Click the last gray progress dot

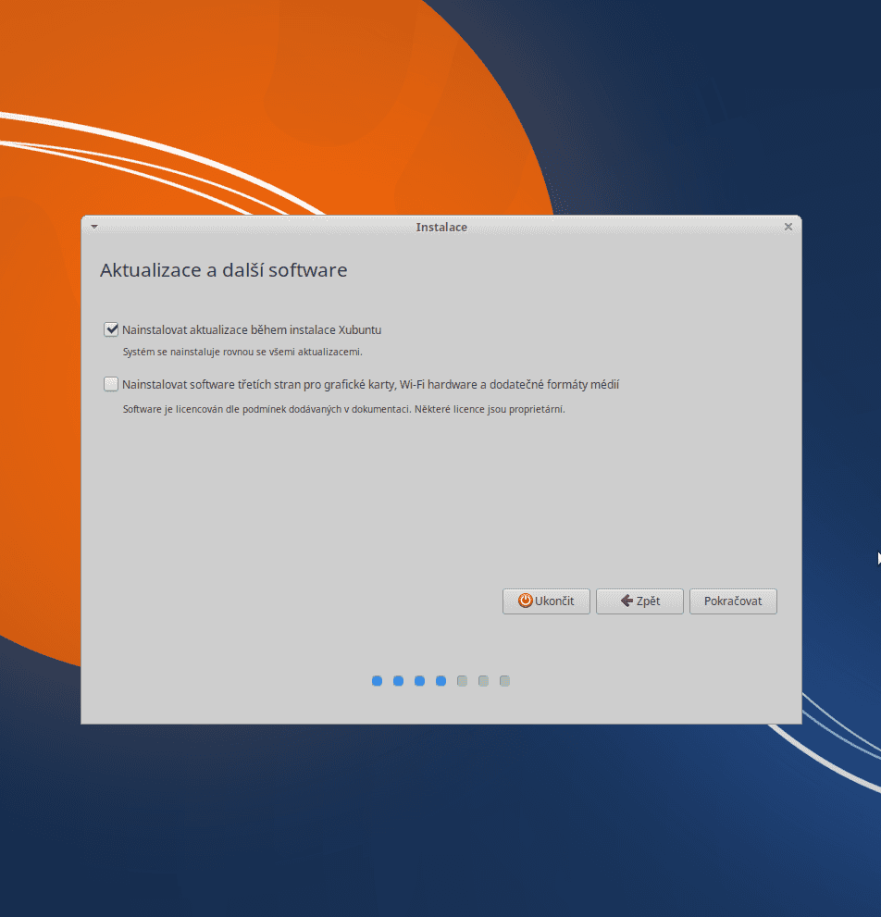(504, 681)
